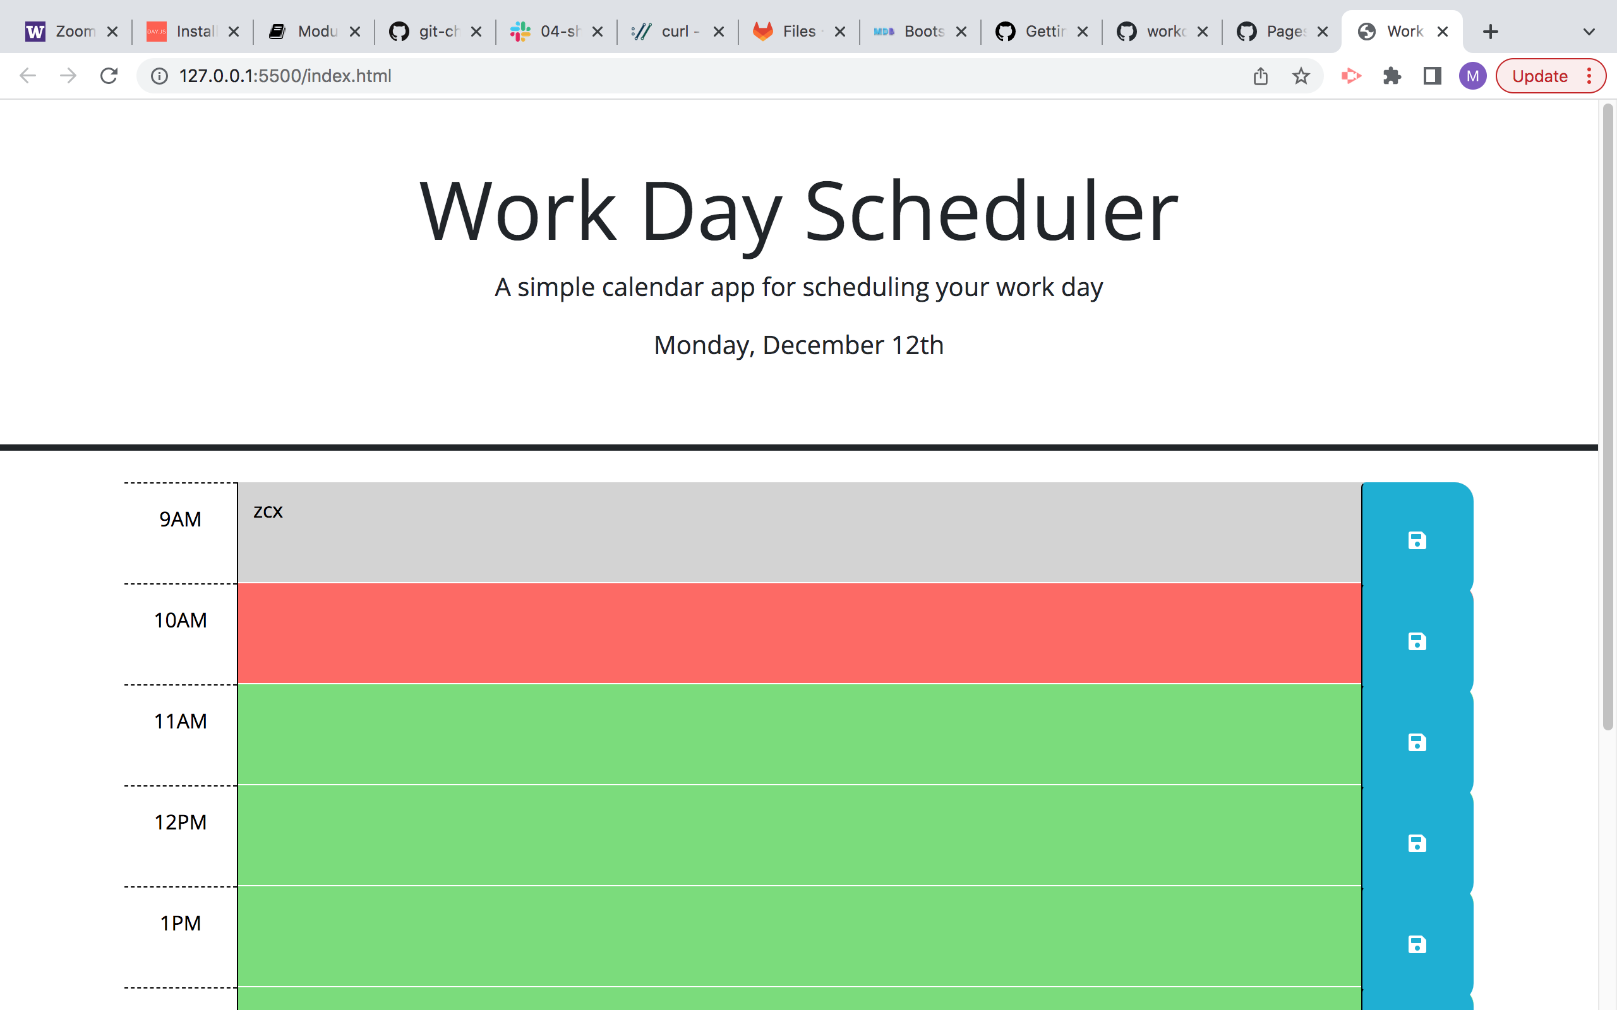Click the purple profile avatar M
Image resolution: width=1617 pixels, height=1010 pixels.
(x=1473, y=76)
